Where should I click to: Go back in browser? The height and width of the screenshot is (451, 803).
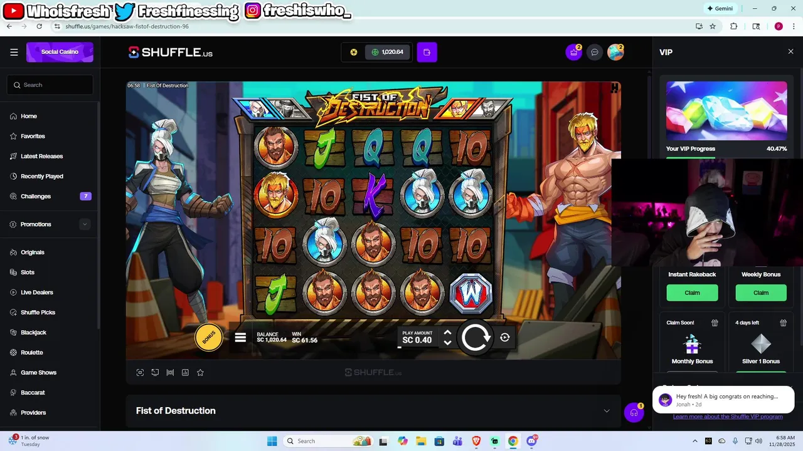point(9,26)
